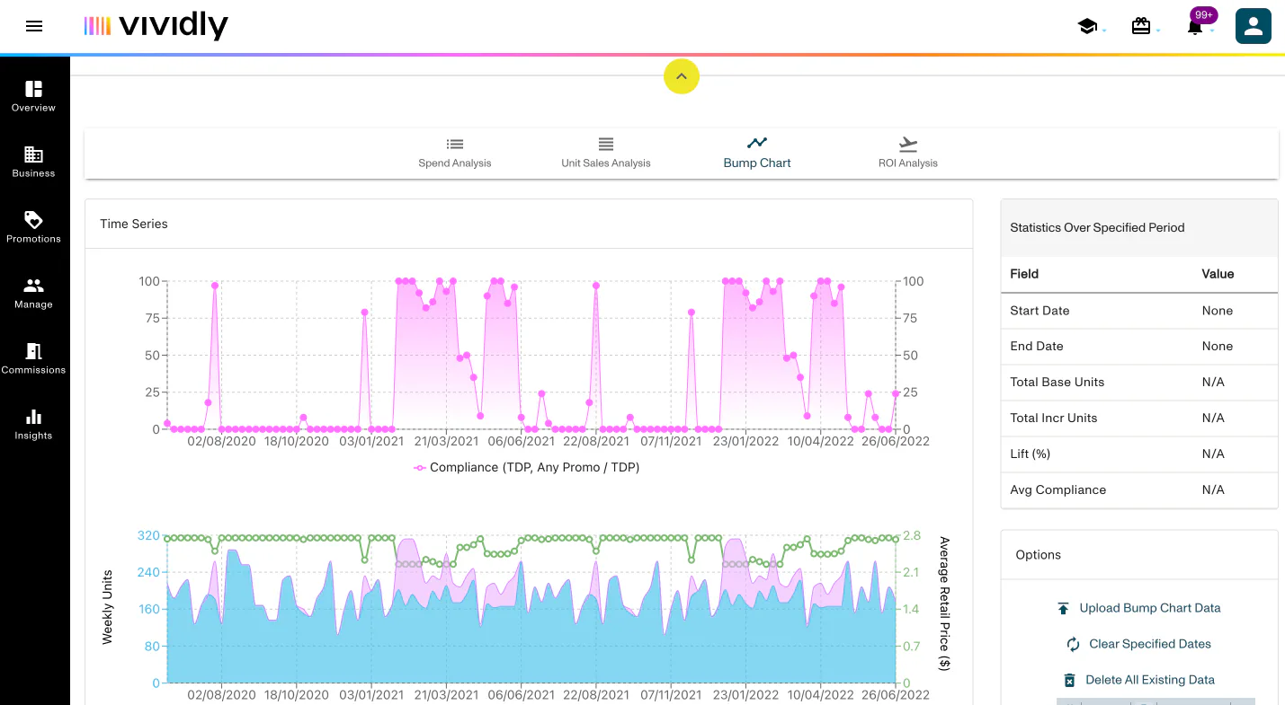The image size is (1285, 705).
Task: Open the gift box dropdown menu
Action: 1141,27
